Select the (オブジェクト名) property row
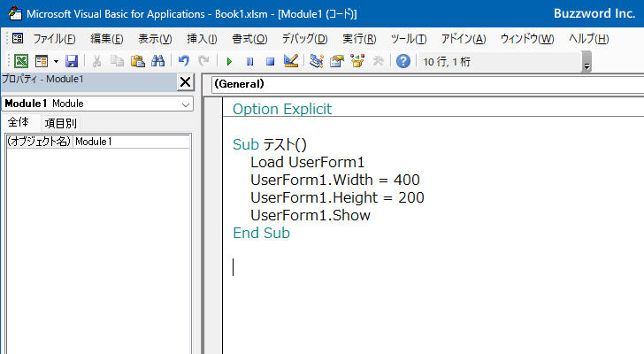The image size is (644, 354). [40, 142]
